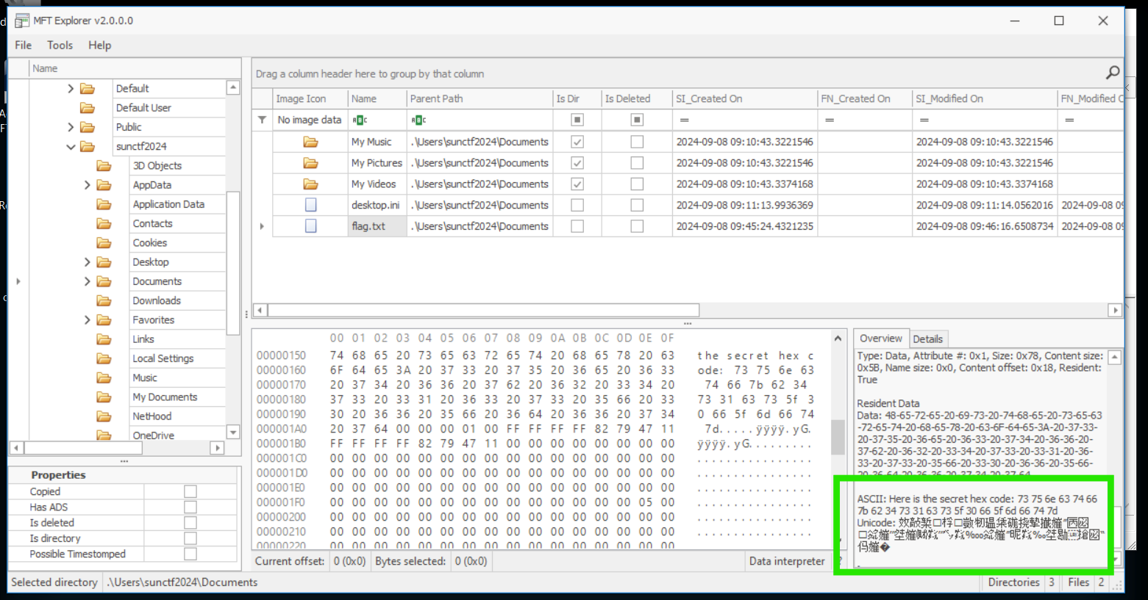Expand the root node arrow at tree left edge
Screen dimensions: 1148x600
(x=18, y=281)
